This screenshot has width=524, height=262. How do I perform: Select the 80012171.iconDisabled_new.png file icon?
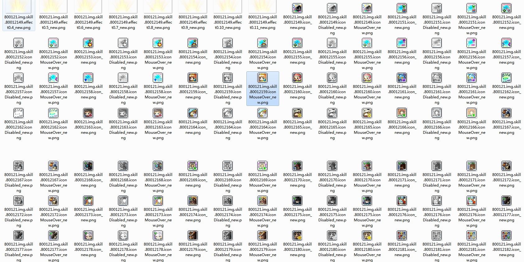pyautogui.click(x=437, y=166)
